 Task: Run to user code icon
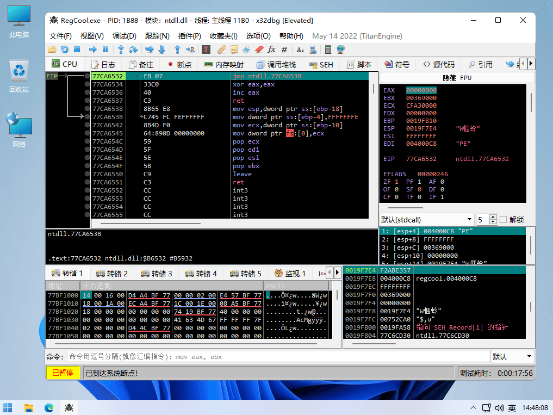coord(190,49)
